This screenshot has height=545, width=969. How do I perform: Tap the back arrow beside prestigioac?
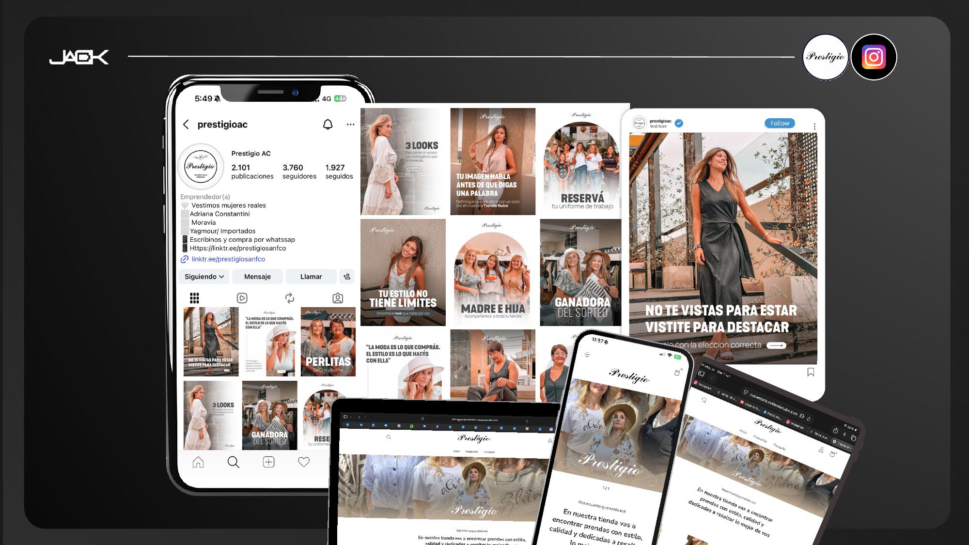pos(186,125)
